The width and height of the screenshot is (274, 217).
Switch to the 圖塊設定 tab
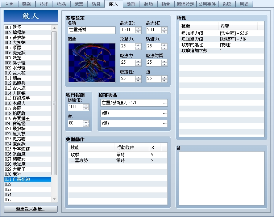click(x=186, y=4)
